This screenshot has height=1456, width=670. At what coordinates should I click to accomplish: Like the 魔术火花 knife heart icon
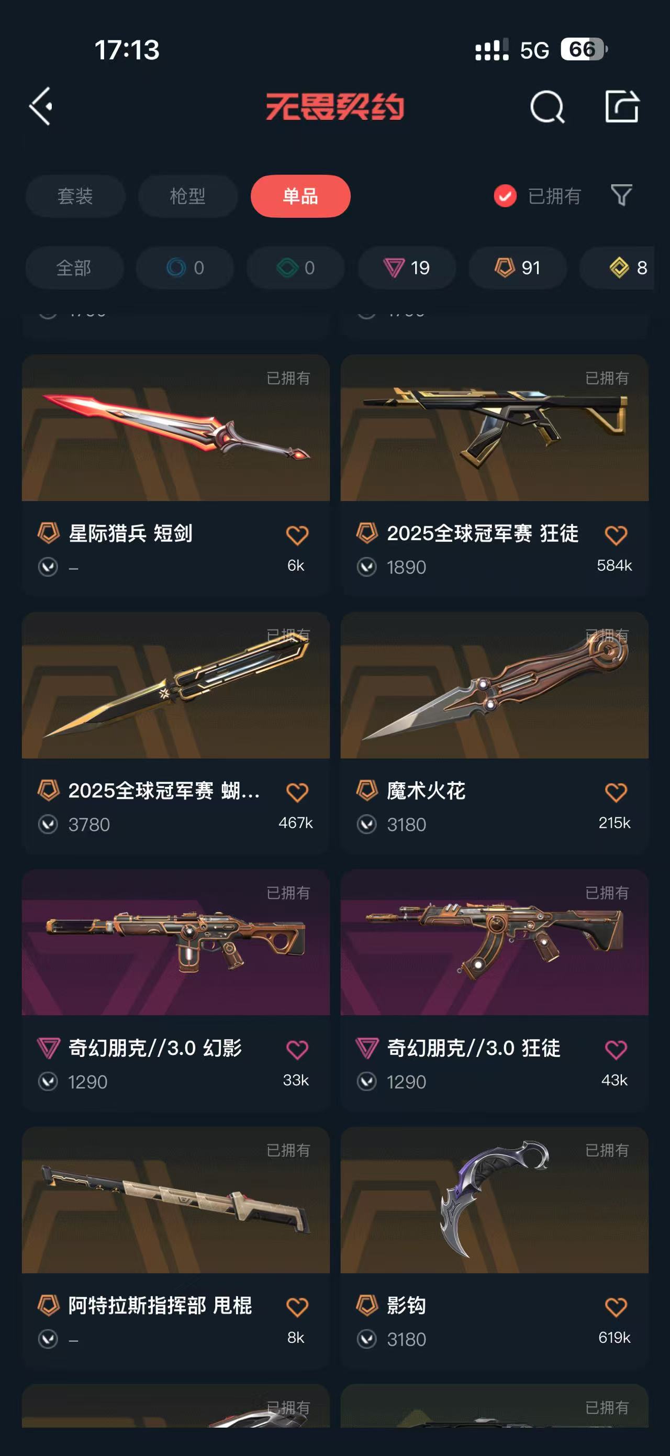[616, 792]
